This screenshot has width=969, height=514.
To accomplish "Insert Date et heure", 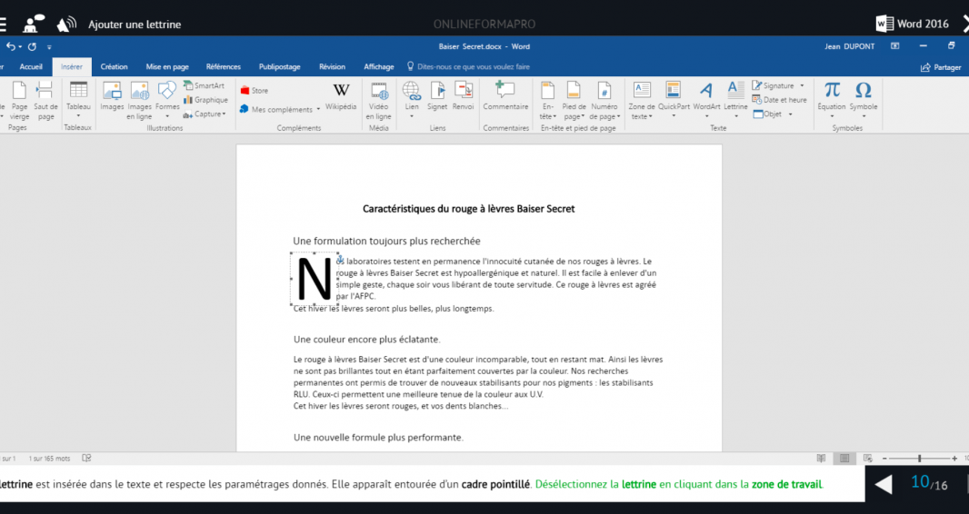I will click(x=779, y=100).
